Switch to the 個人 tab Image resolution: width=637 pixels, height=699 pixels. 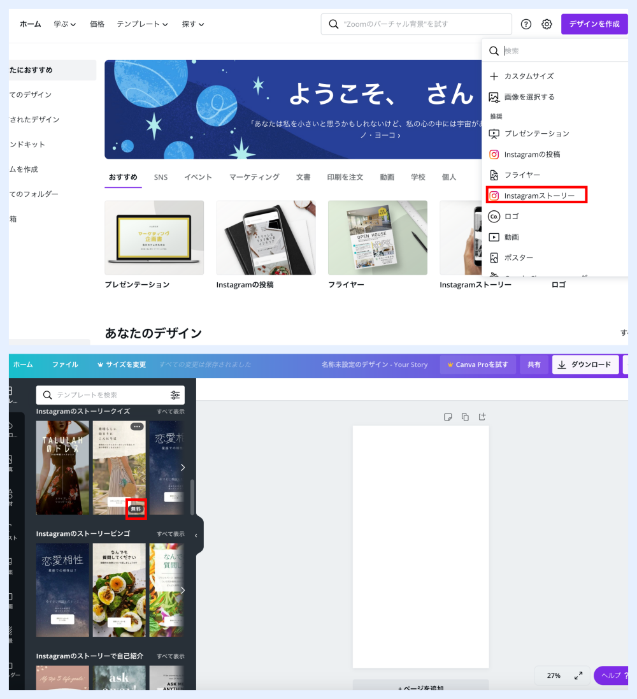pos(449,177)
